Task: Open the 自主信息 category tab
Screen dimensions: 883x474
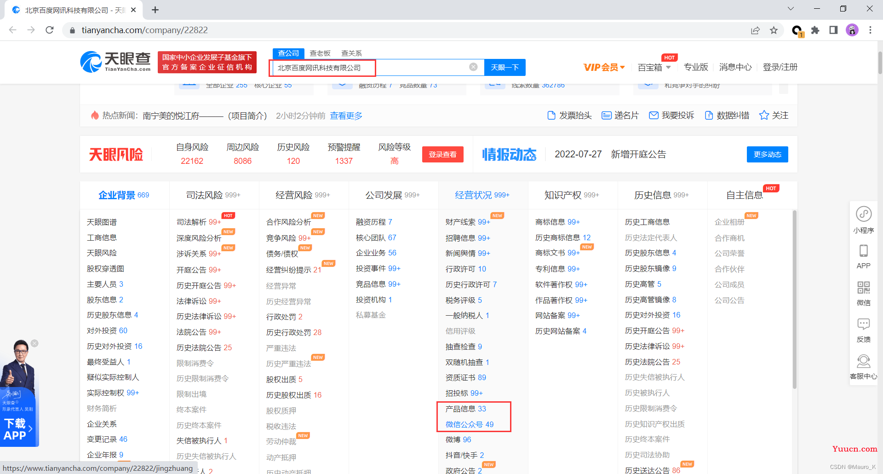Action: pyautogui.click(x=745, y=195)
